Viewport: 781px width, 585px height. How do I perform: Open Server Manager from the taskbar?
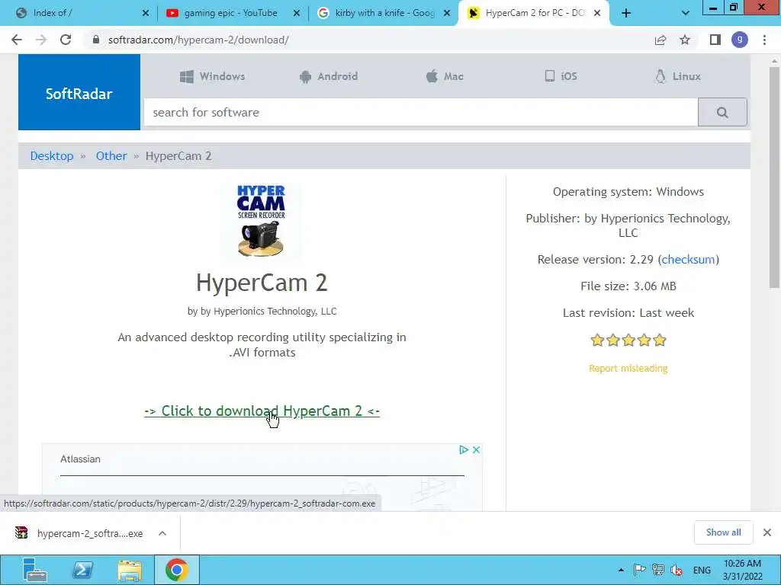(x=34, y=570)
